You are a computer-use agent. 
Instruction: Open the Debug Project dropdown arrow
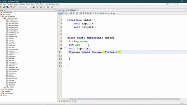click(50, 7)
